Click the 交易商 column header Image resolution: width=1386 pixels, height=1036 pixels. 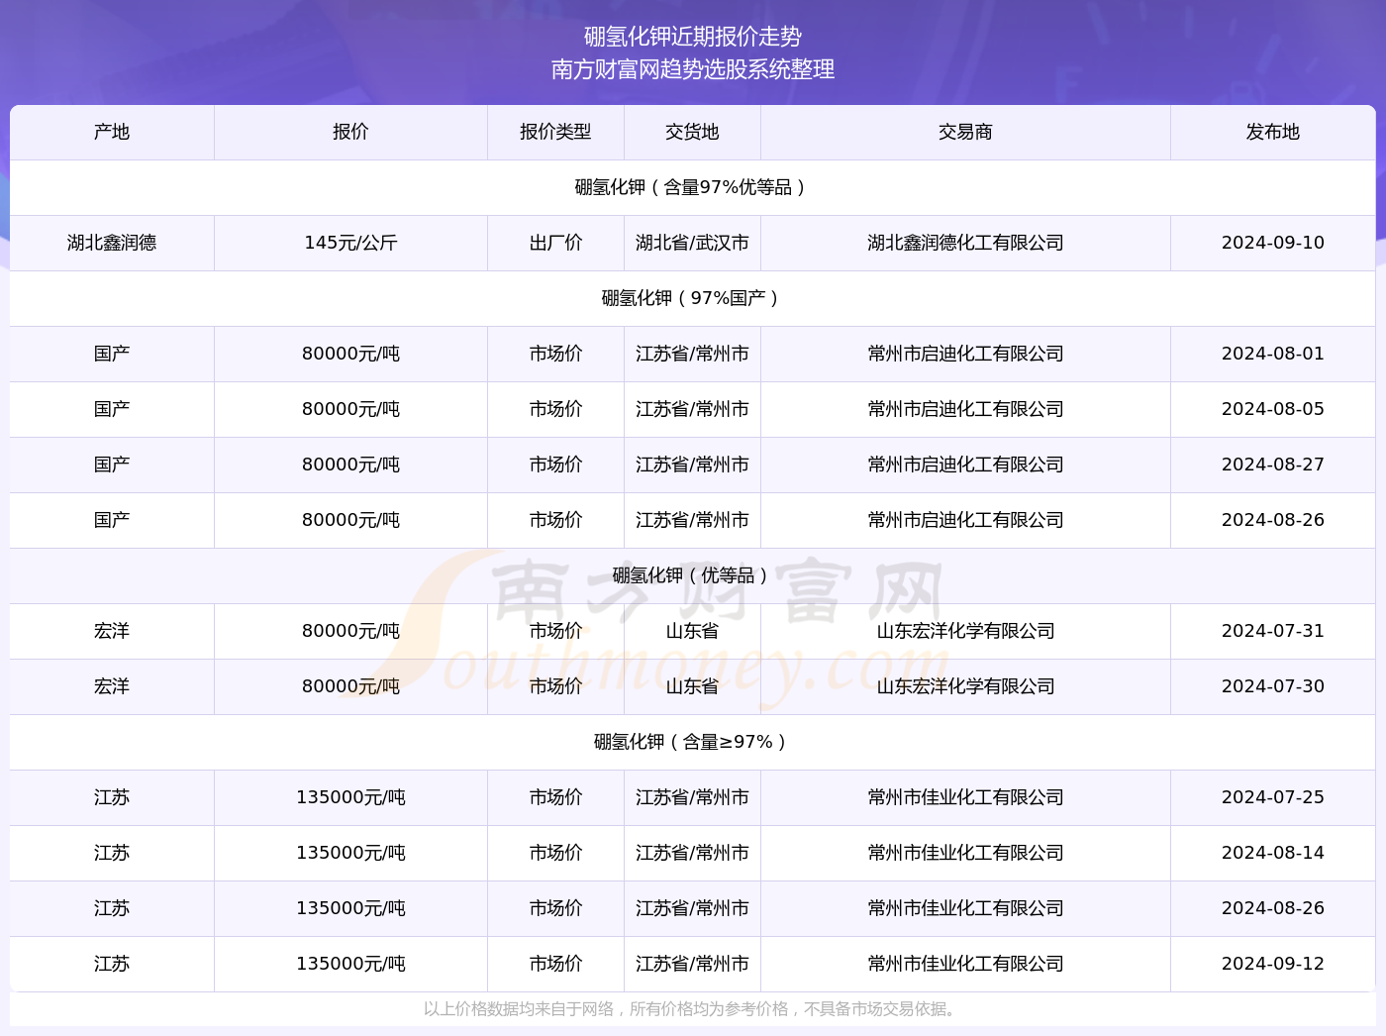click(965, 132)
